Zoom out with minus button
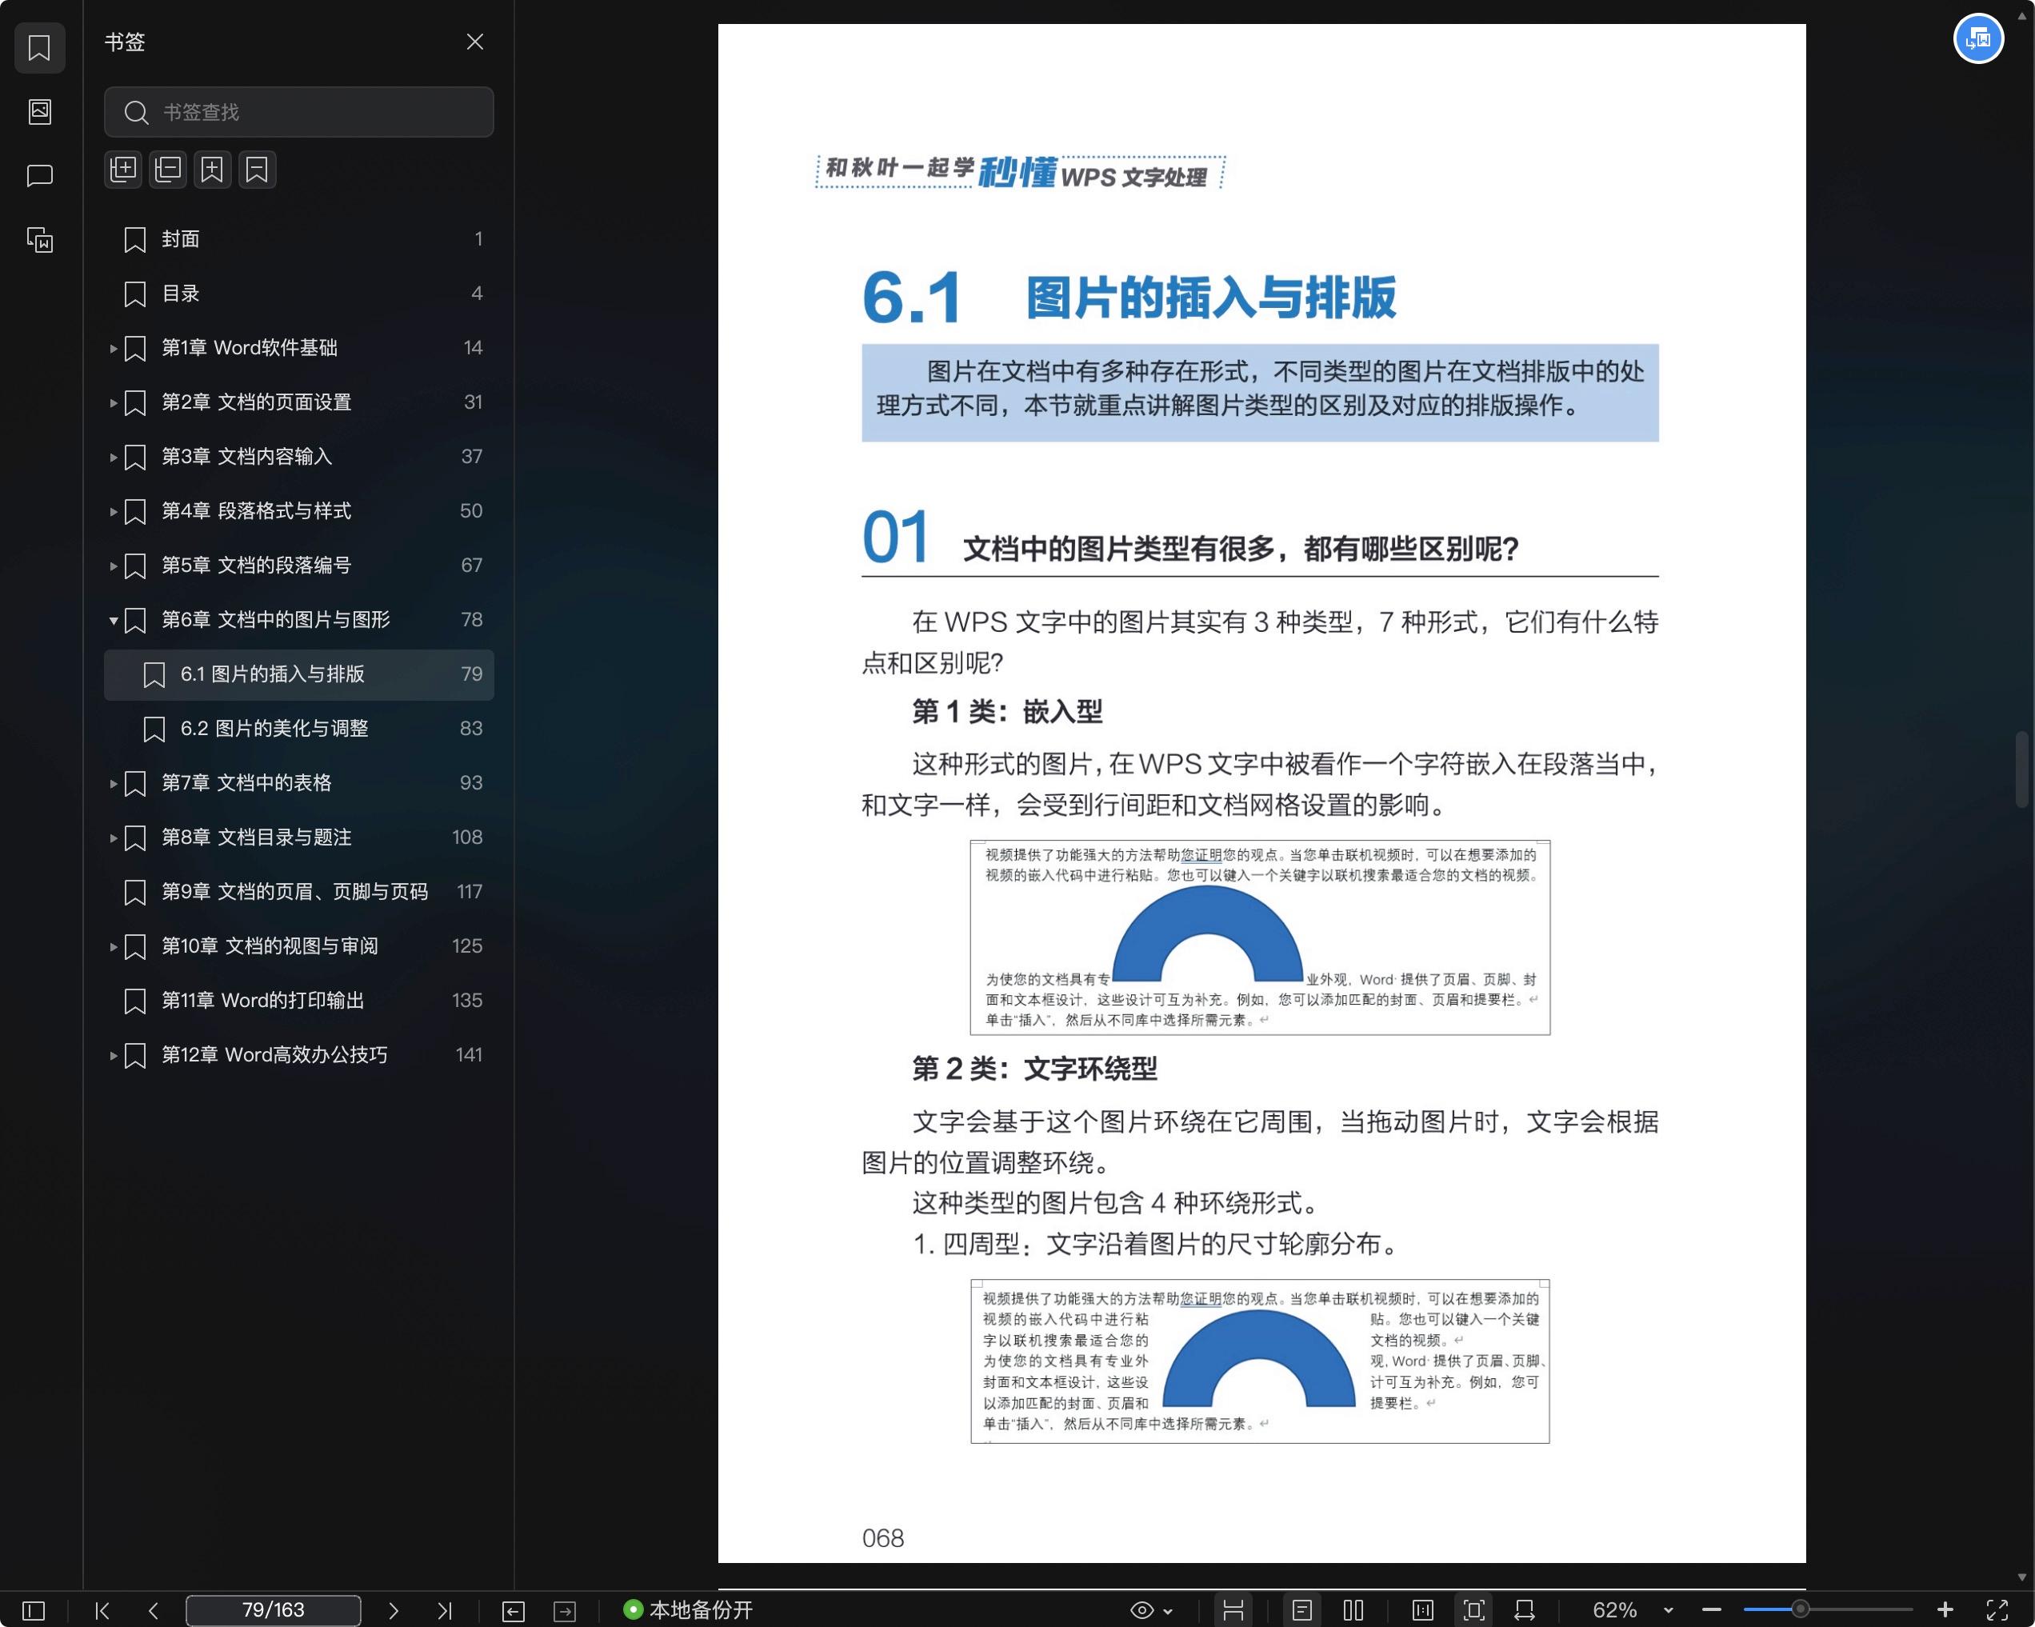This screenshot has height=1627, width=2035. (1711, 1610)
